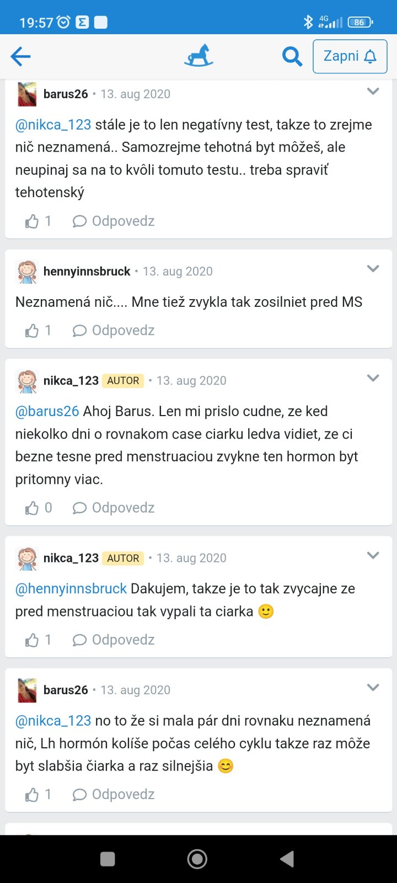
Task: Open chevron menu on last barus26 comment
Action: tap(373, 688)
